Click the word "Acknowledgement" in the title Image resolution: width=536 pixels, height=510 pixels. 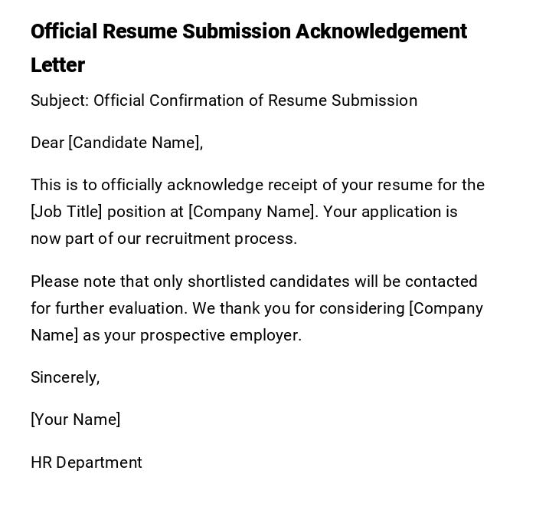pyautogui.click(x=381, y=32)
